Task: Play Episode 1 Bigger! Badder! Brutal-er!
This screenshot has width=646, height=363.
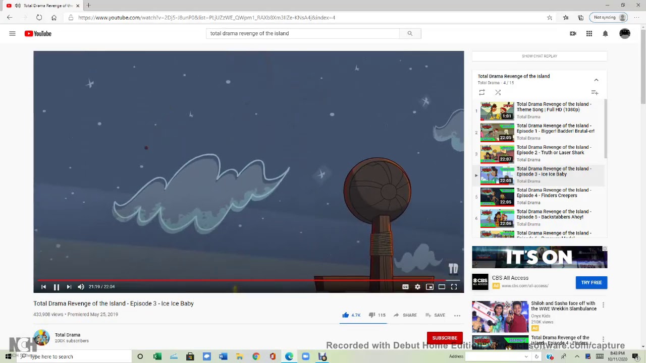Action: (x=539, y=132)
